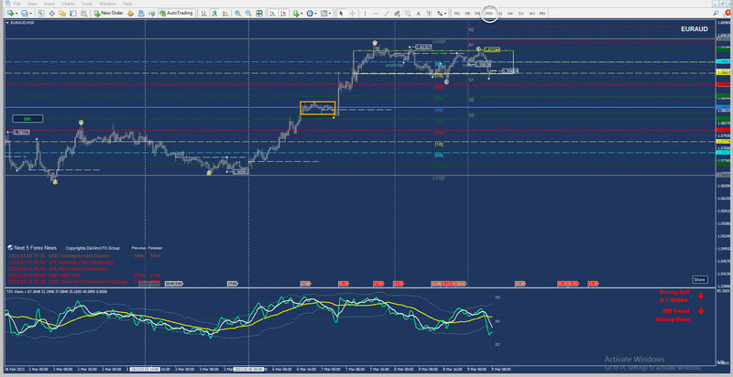Viewport: 733px width, 377px height.
Task: Expand the Indicators dropdown arrow
Action: pos(301,14)
